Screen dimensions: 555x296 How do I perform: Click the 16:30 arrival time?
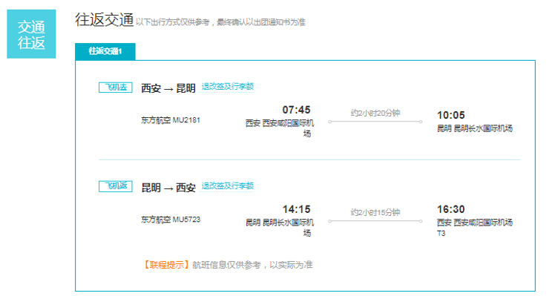pos(451,209)
